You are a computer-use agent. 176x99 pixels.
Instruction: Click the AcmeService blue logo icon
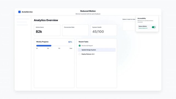19,12
